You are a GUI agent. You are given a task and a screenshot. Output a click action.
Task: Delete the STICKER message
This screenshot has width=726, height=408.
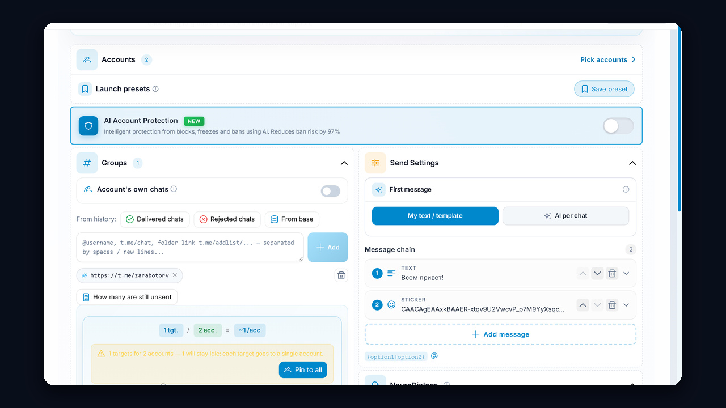(612, 305)
